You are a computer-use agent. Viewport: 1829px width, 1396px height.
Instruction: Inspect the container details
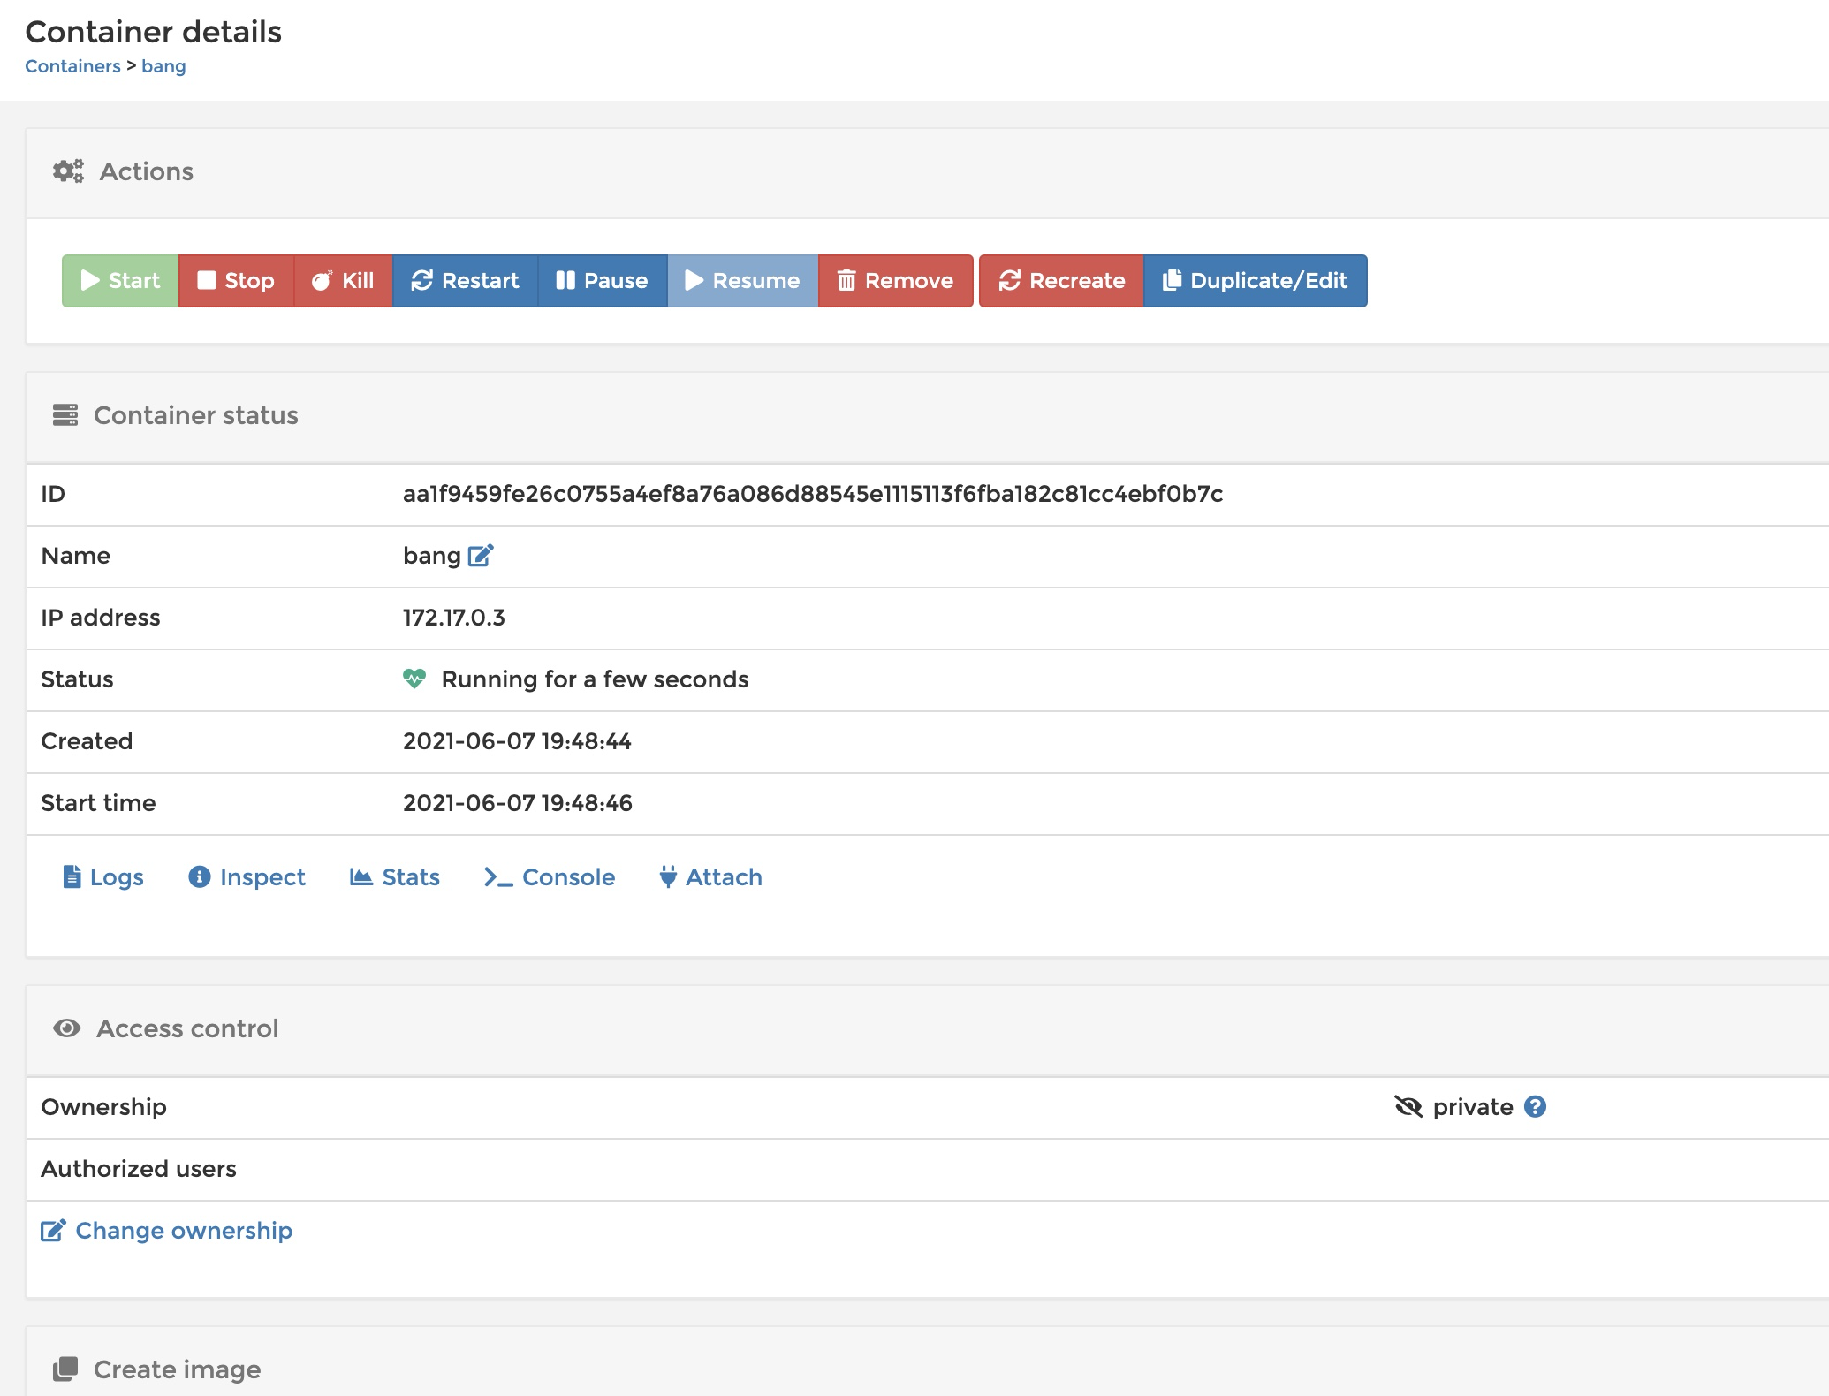(247, 876)
